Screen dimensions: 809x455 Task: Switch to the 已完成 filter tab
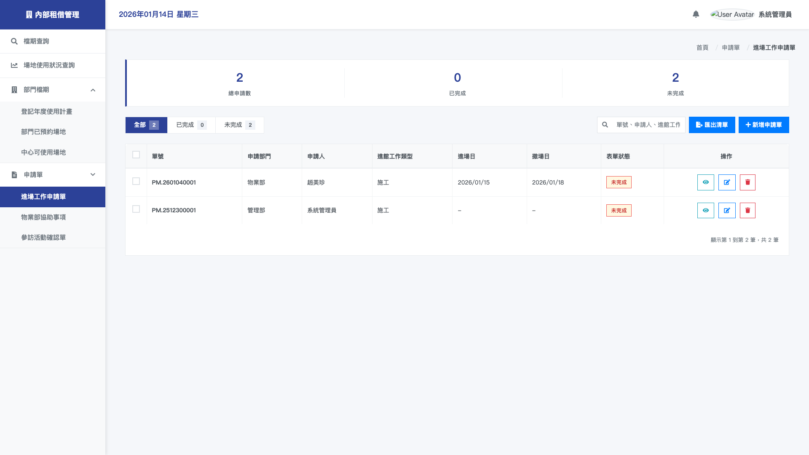tap(191, 125)
